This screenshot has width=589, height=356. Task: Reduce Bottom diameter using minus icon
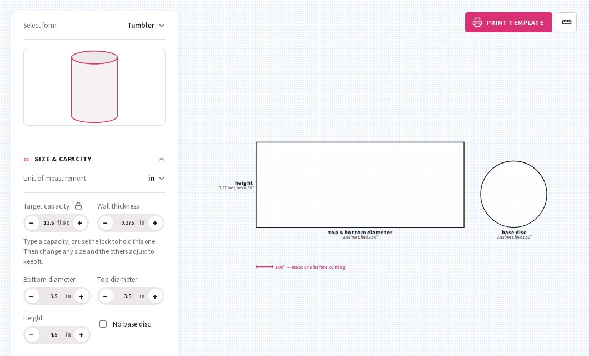[32, 296]
